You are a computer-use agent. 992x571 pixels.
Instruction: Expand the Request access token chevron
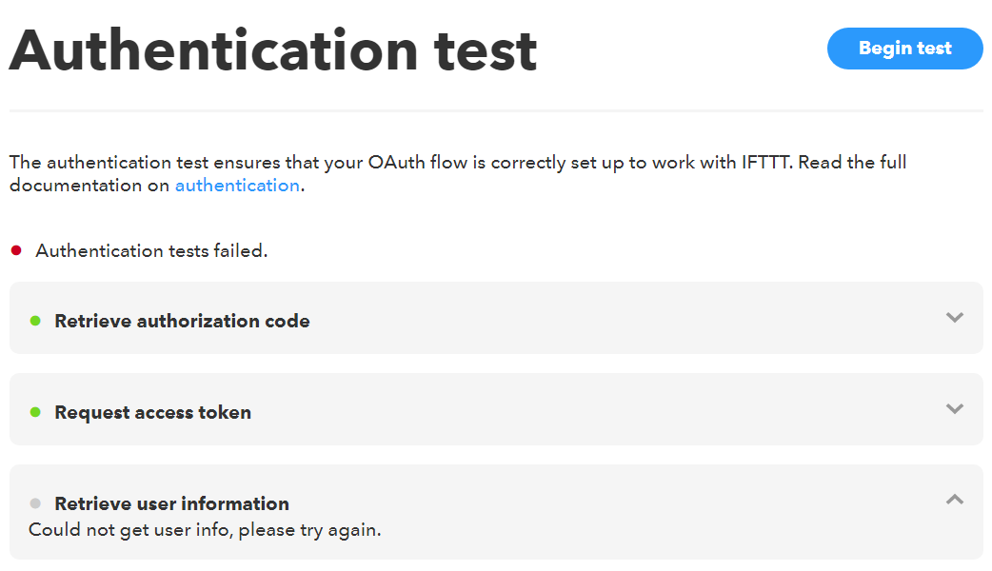(955, 408)
